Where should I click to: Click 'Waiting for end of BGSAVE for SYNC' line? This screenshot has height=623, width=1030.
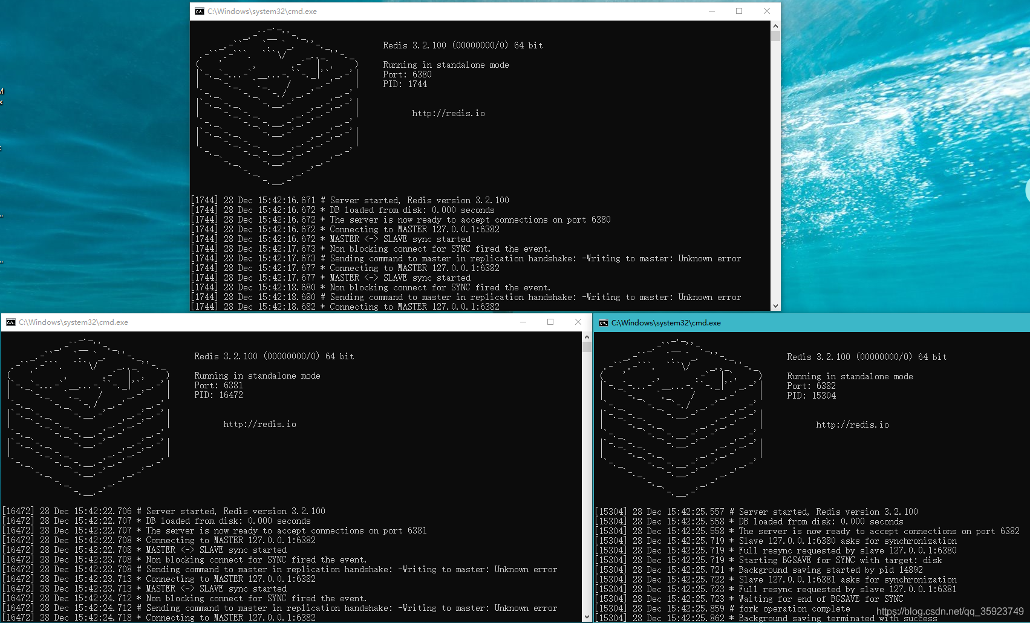(x=749, y=599)
